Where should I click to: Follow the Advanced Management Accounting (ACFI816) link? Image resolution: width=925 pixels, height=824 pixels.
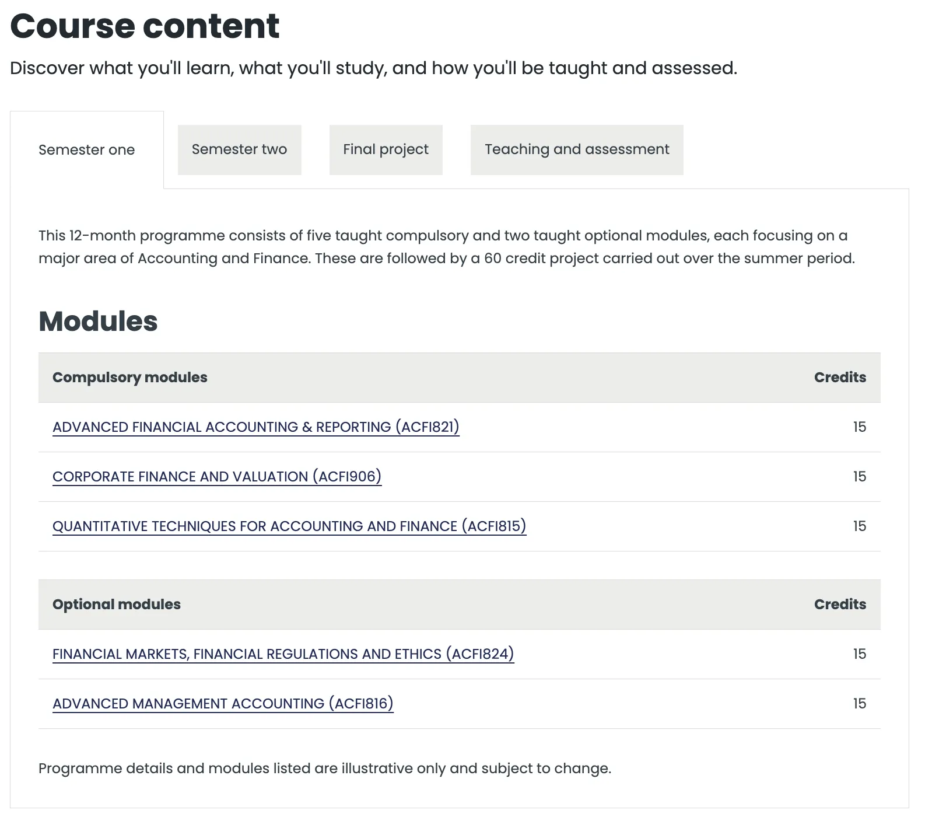click(x=223, y=704)
